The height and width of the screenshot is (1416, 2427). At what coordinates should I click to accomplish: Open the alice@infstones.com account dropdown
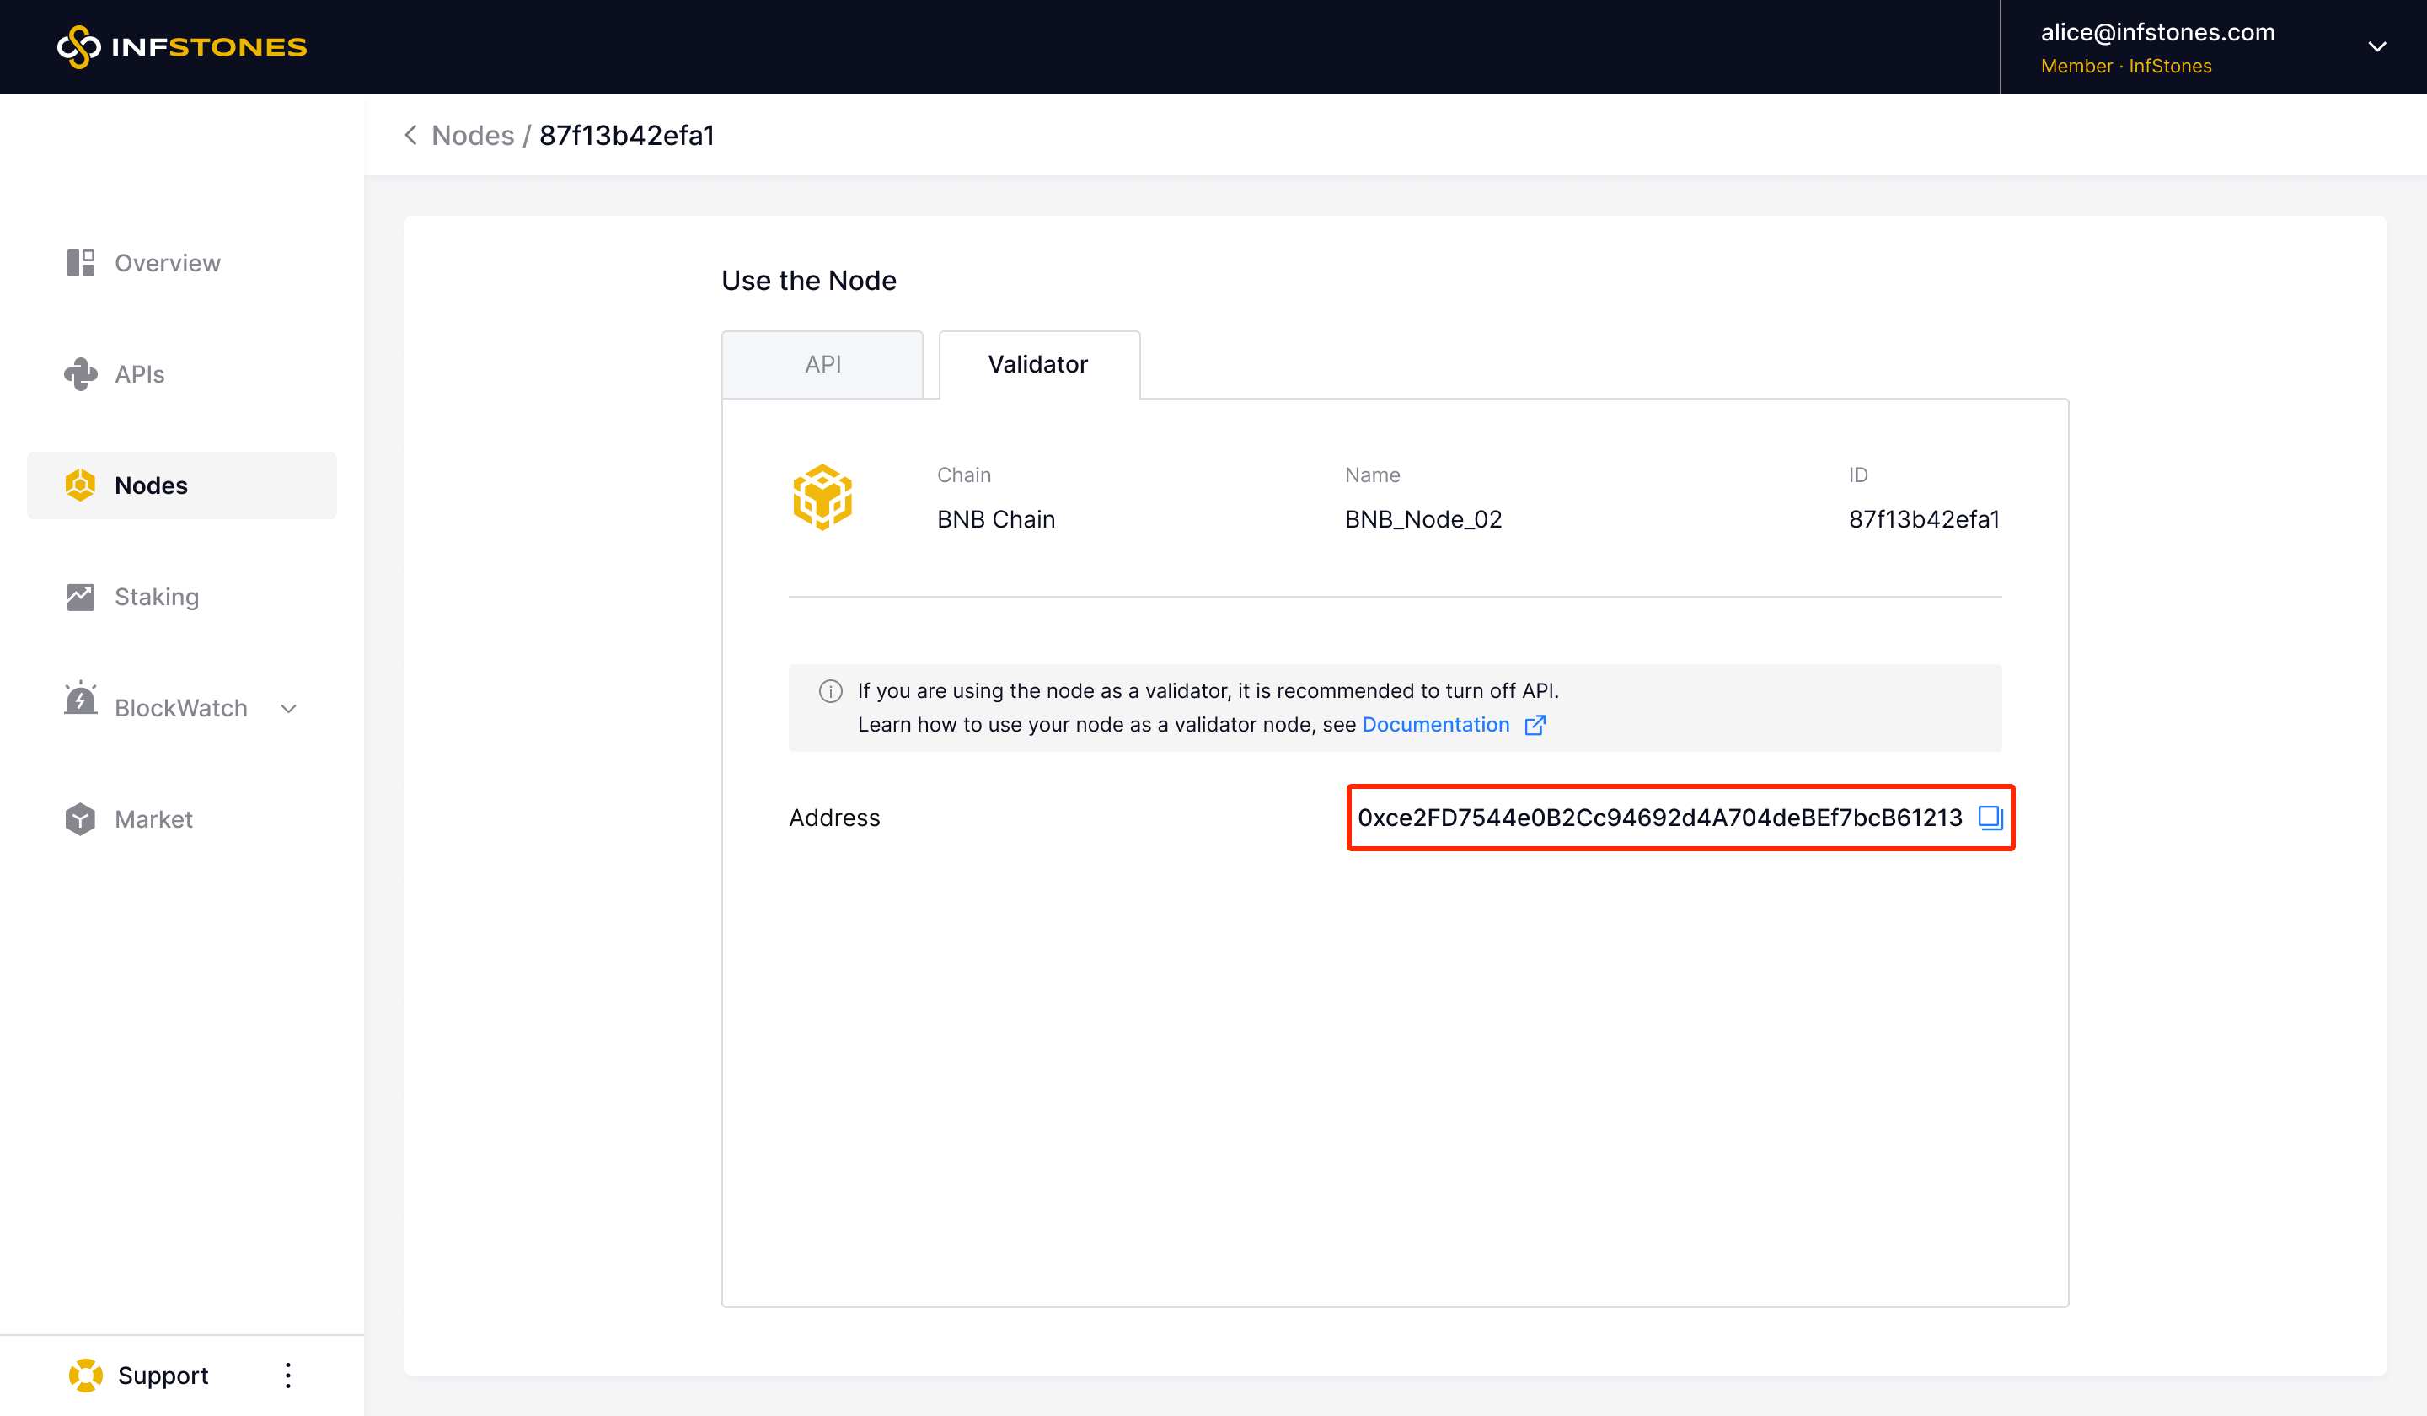pyautogui.click(x=2377, y=46)
